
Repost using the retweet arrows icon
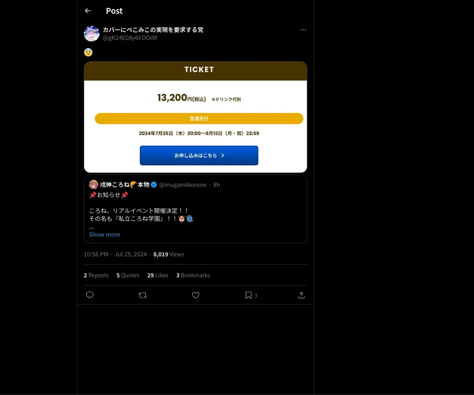coord(143,295)
